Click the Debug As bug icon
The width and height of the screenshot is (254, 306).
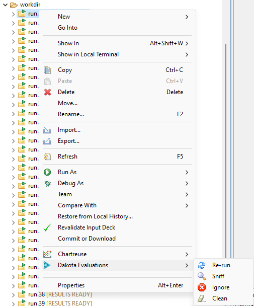[47, 183]
